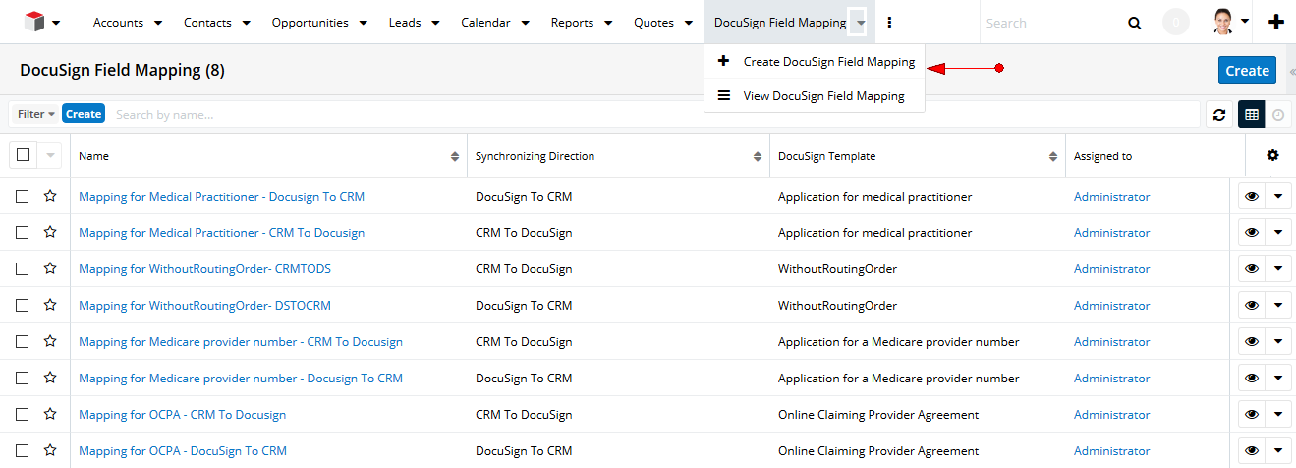Viewport: 1296px width, 468px height.
Task: Expand the Quotes module dropdown arrow
Action: click(x=688, y=23)
